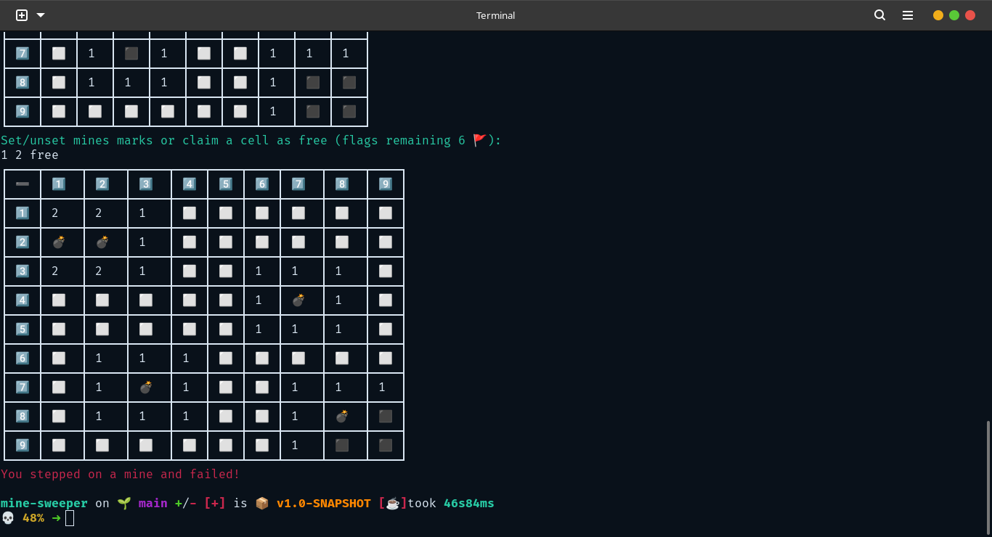992x537 pixels.
Task: Click the bomb in row 8 column 8
Action: click(x=342, y=416)
